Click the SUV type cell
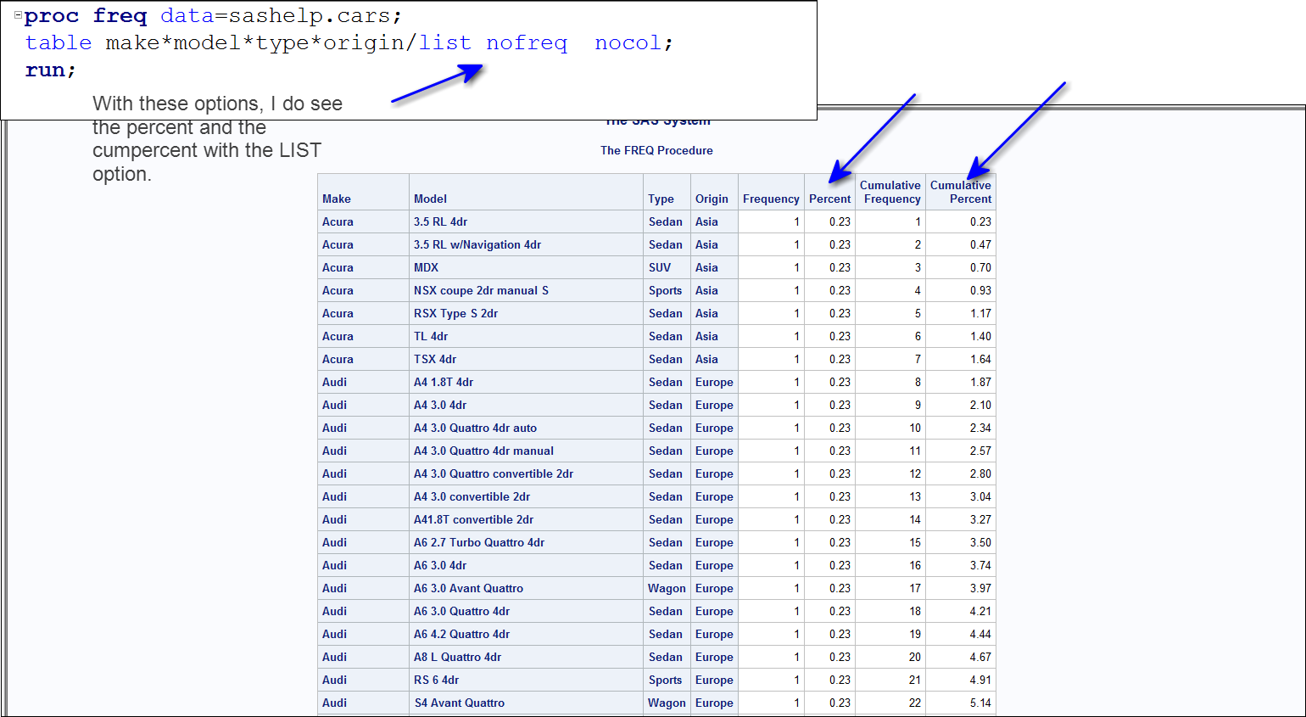This screenshot has width=1306, height=717. click(x=660, y=267)
